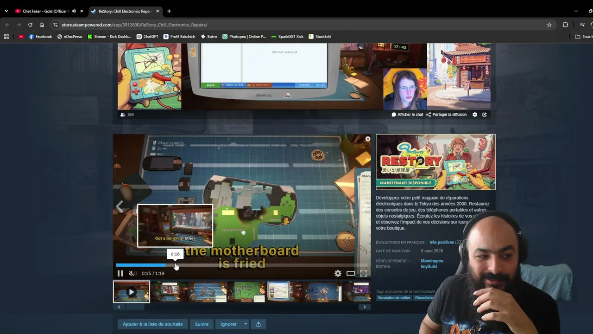Reload the current page
The image size is (593, 334).
pos(30,25)
